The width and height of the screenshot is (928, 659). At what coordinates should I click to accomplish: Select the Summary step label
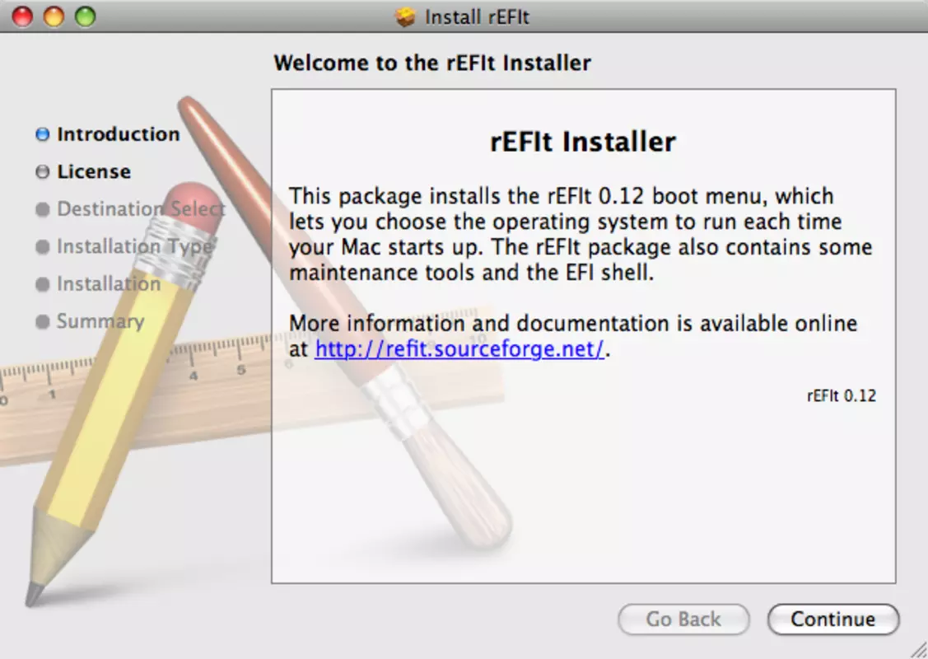[x=100, y=321]
